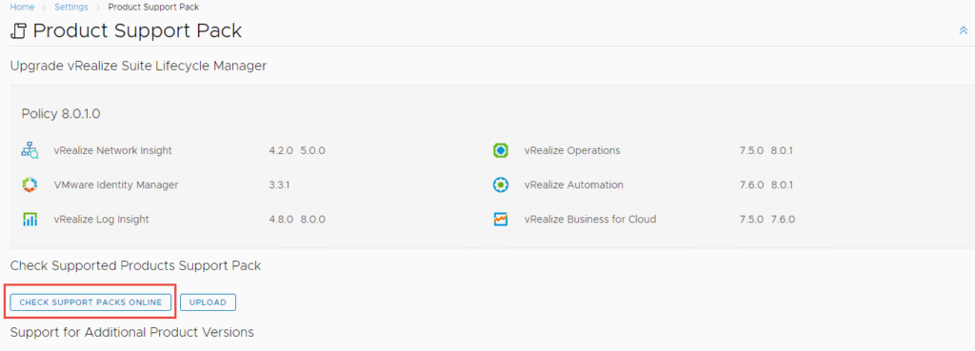Click Support for Additional Product Versions heading

tap(131, 332)
